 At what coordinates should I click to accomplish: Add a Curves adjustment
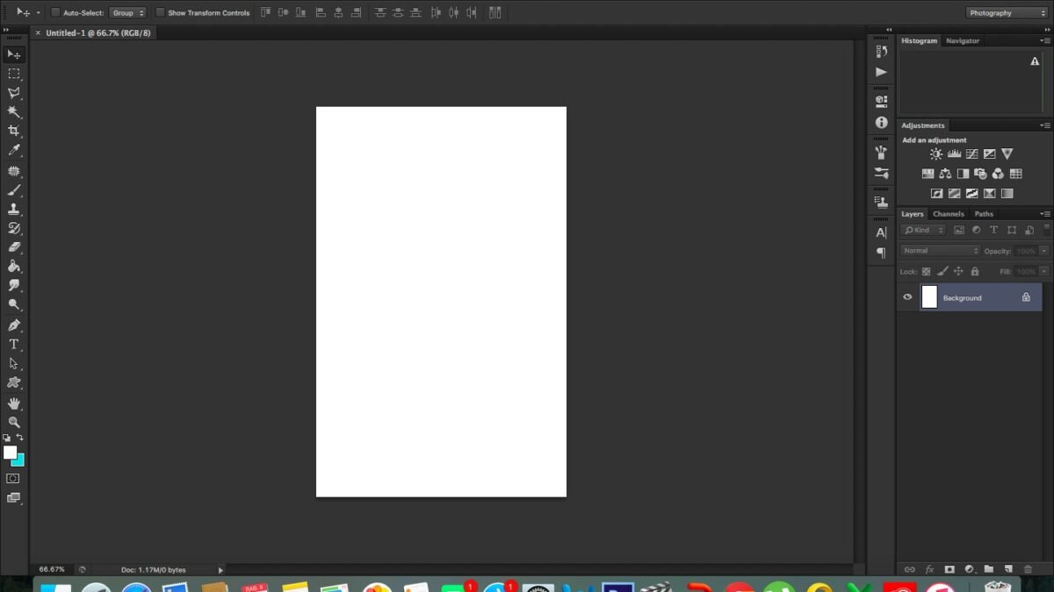pos(971,153)
